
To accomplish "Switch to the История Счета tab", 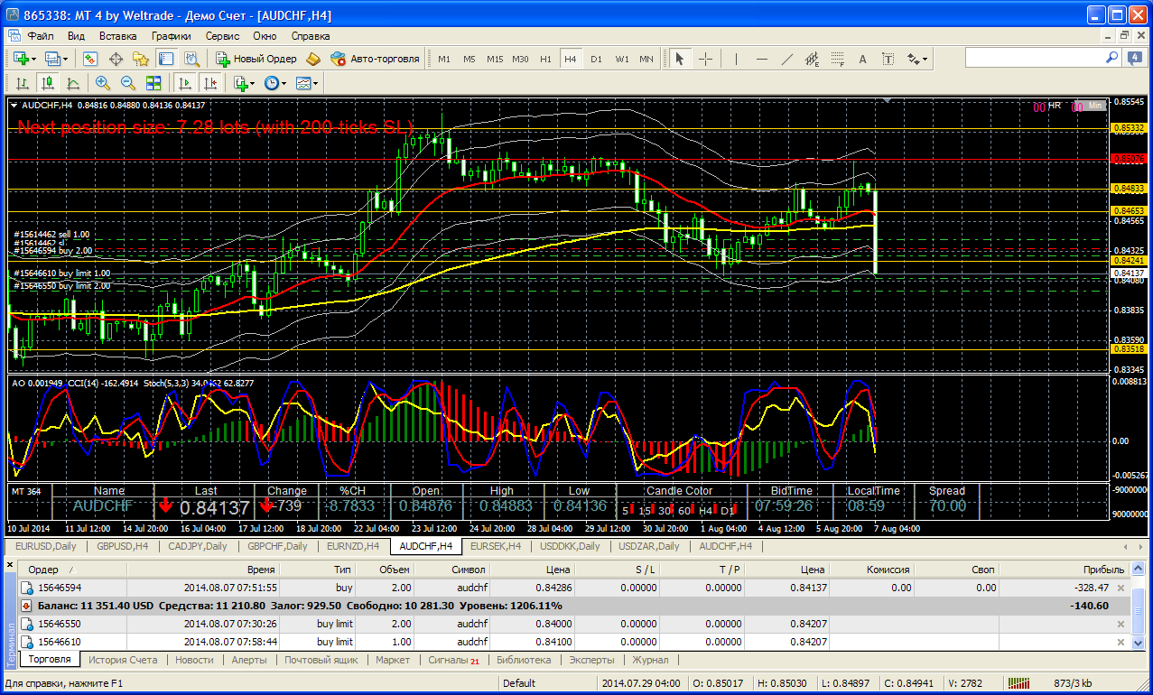I will 123,660.
